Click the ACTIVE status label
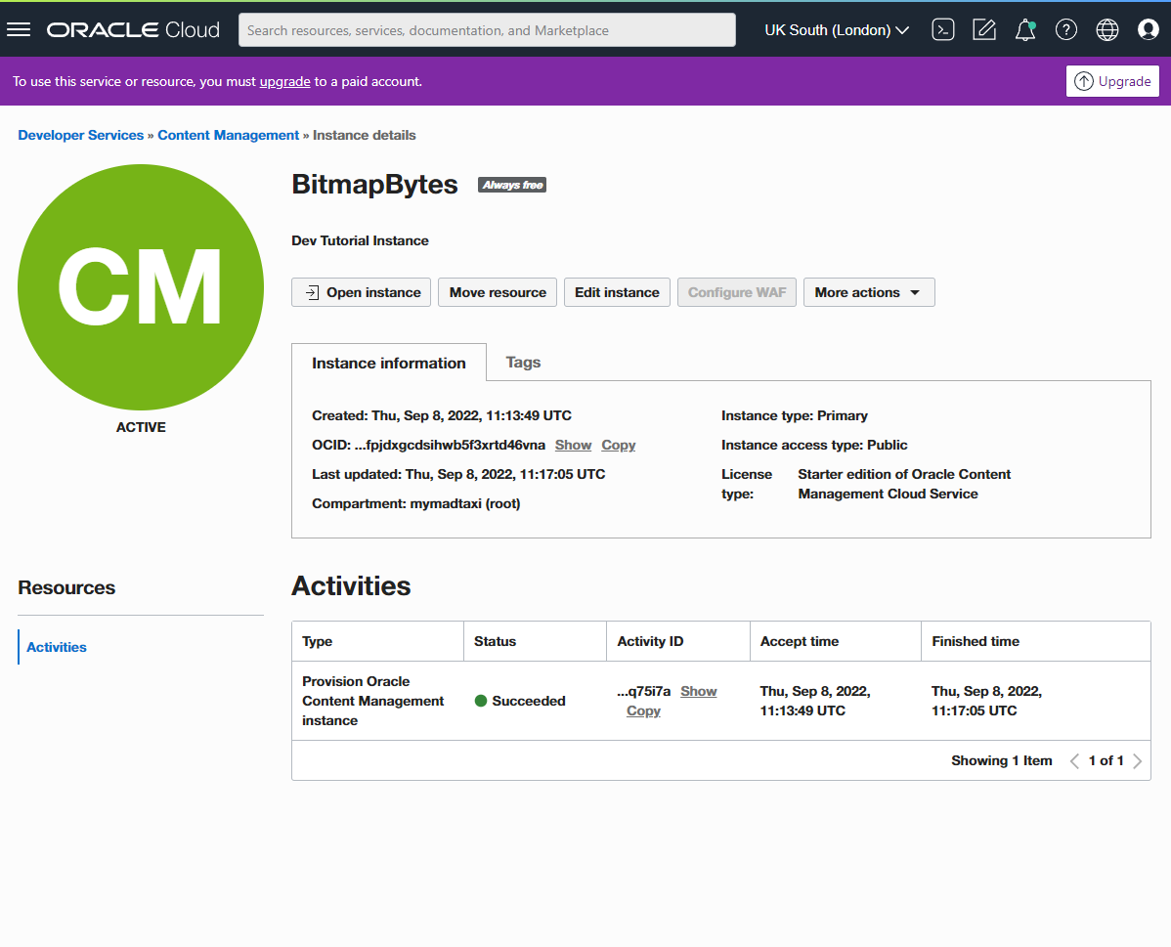The width and height of the screenshot is (1171, 947). [x=141, y=427]
